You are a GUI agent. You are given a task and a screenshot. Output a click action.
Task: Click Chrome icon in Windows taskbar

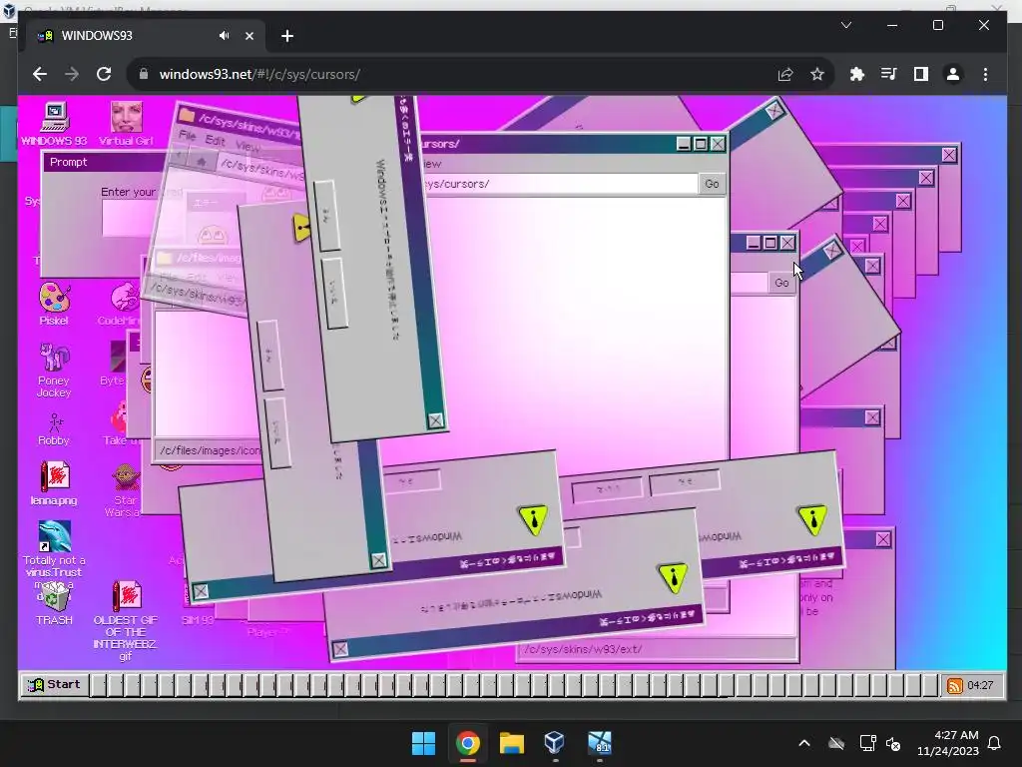coord(468,743)
